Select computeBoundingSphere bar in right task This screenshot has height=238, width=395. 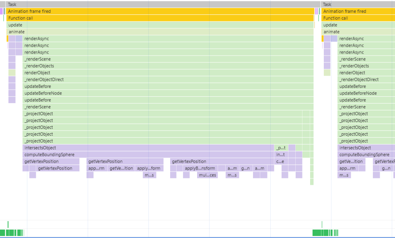pyautogui.click(x=366, y=154)
